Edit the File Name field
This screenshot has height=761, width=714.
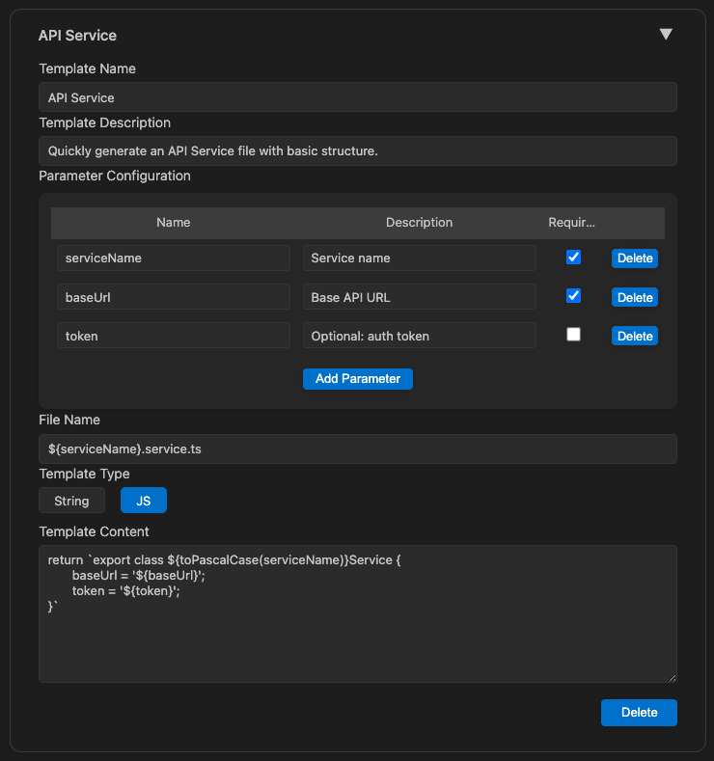358,448
